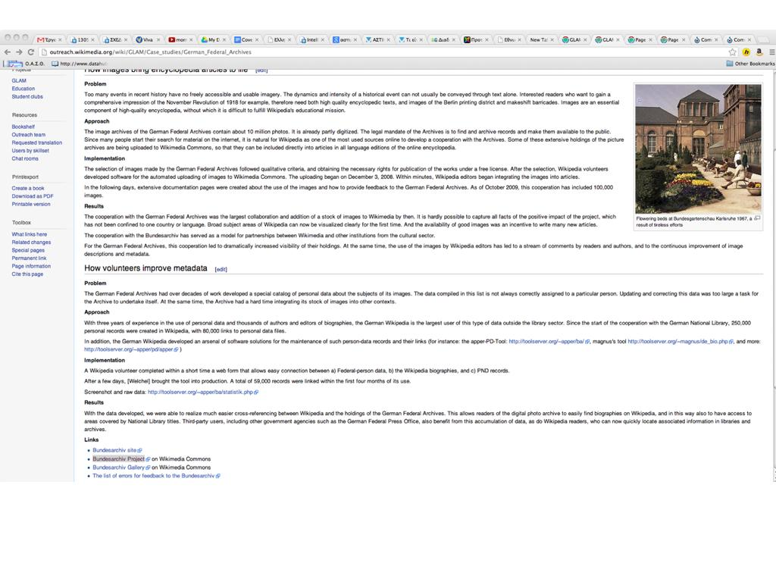
Task: Open Requested translation link
Action: click(x=36, y=142)
